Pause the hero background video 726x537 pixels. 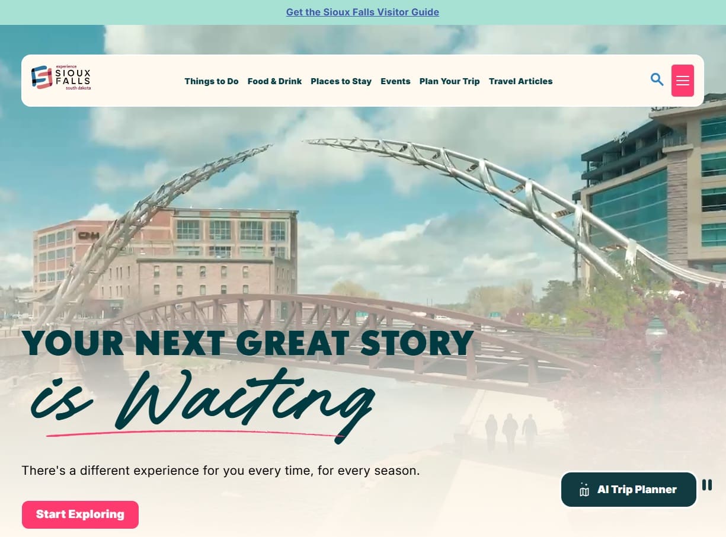707,485
